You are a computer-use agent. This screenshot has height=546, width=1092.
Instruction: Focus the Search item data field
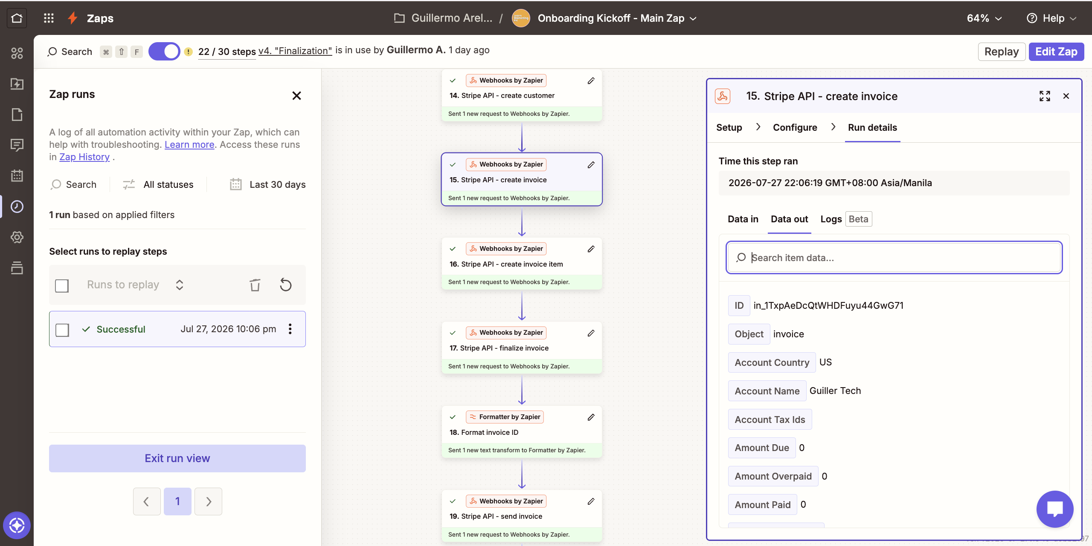[894, 258]
